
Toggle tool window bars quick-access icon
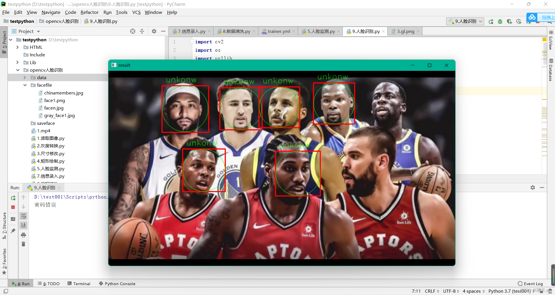6,291
